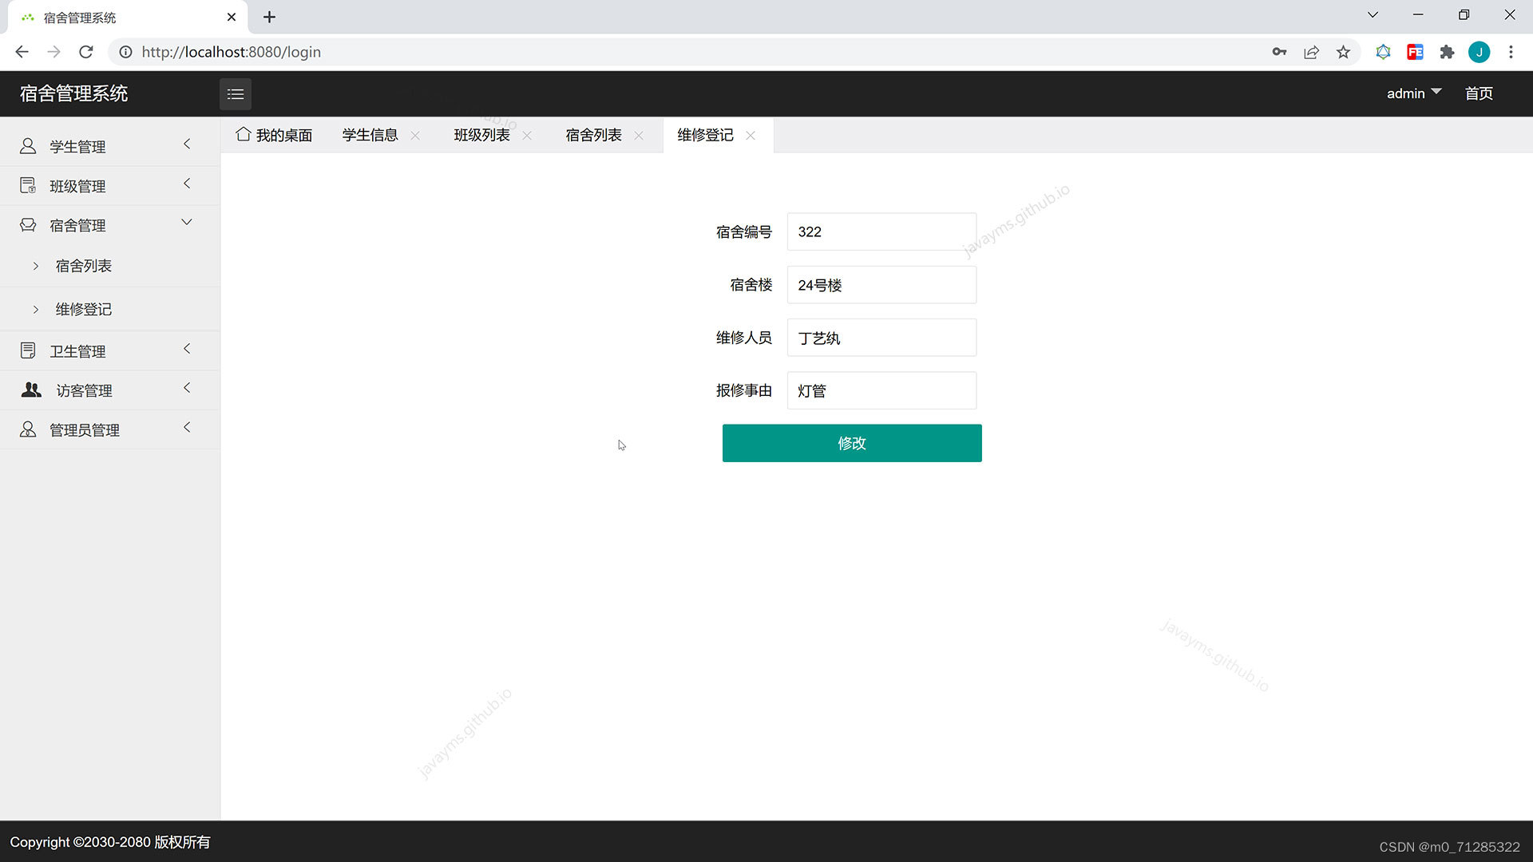This screenshot has height=862, width=1533.
Task: Click the 学生管理 menu label
Action: click(77, 146)
